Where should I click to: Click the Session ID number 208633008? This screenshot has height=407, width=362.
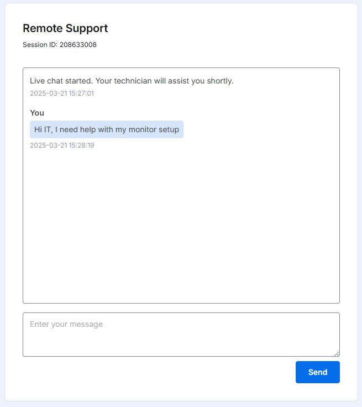point(78,45)
